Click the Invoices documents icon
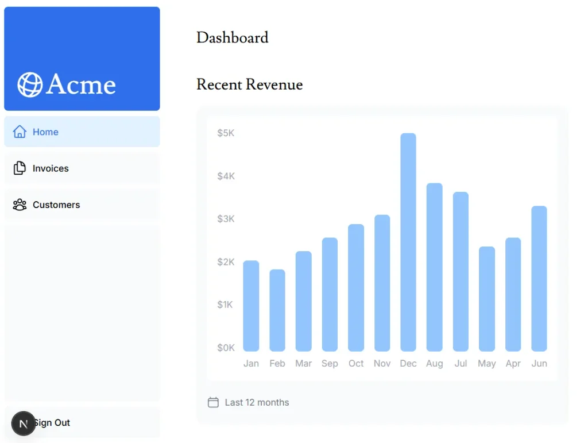The height and width of the screenshot is (443, 588). (x=20, y=168)
